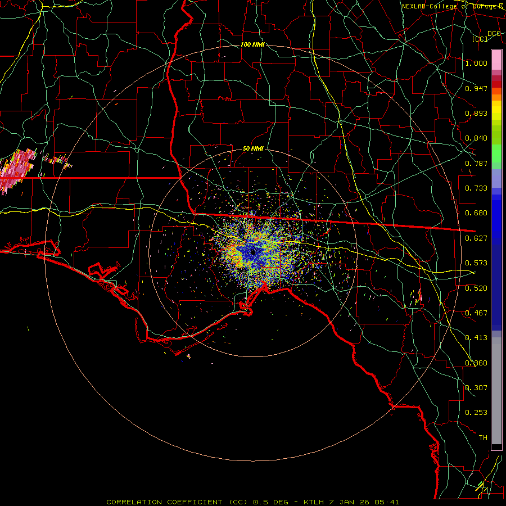Select the 0.253 scale value
This screenshot has width=506, height=506.
tap(476, 413)
